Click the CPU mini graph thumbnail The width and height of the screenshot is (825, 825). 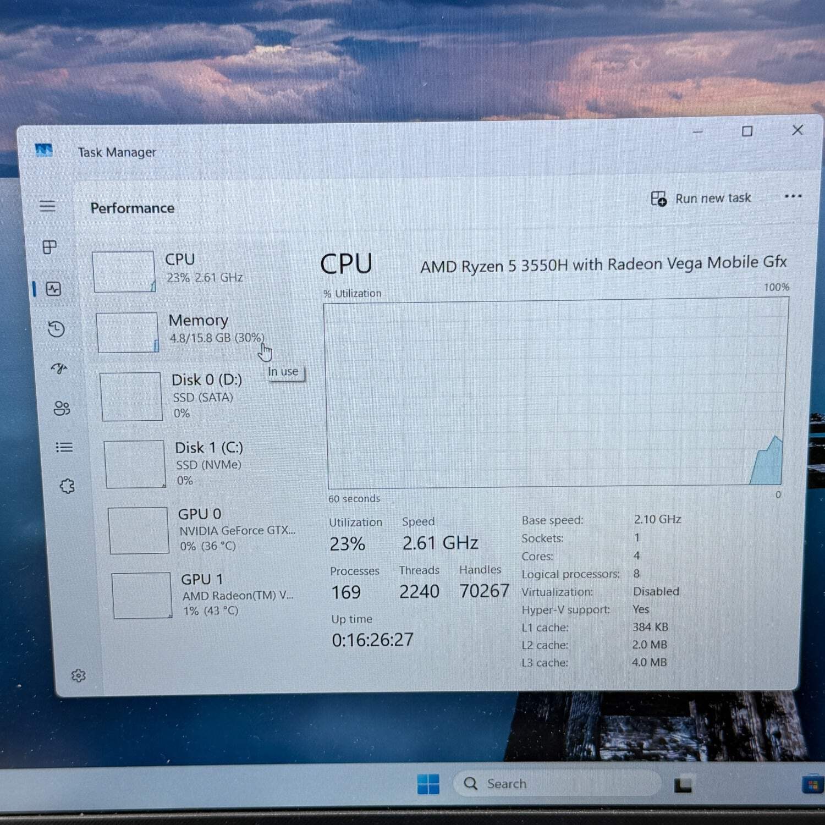[x=124, y=272]
